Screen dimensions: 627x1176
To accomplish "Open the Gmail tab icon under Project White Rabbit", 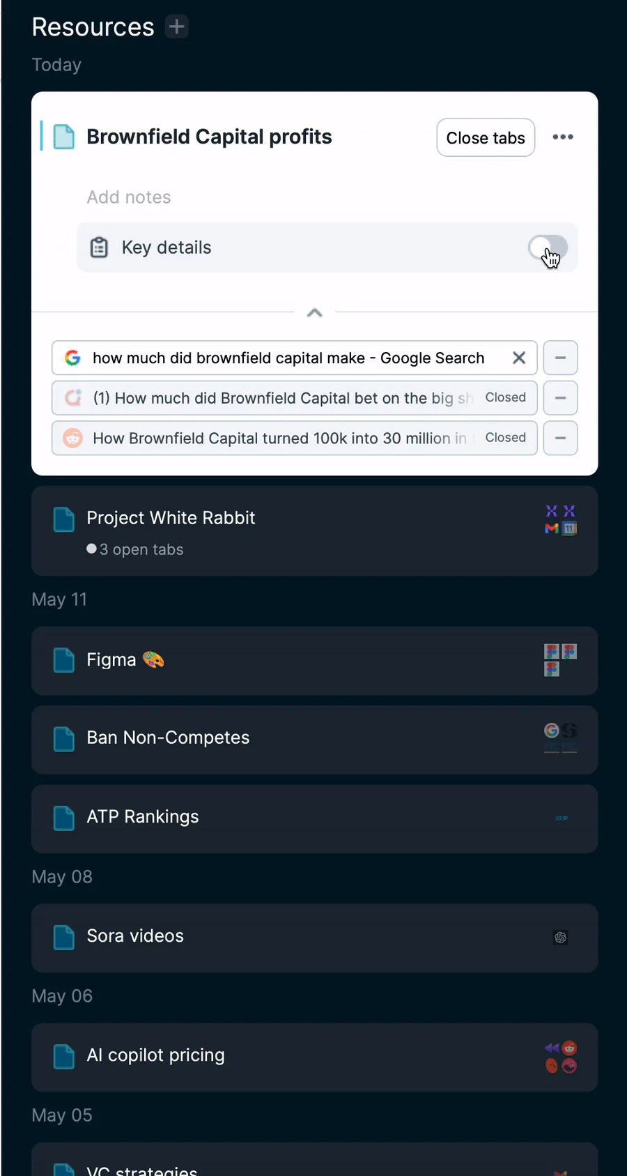I will (x=552, y=528).
